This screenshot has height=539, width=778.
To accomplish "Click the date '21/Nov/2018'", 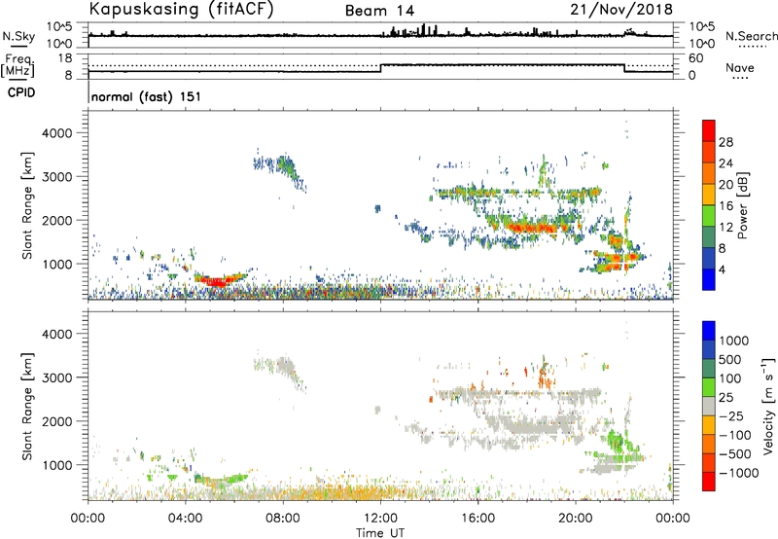I will pos(621,9).
